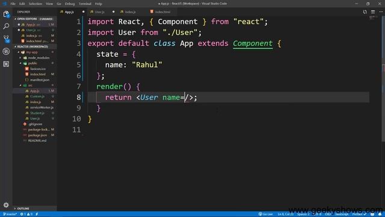The width and height of the screenshot is (385, 217).
Task: Click the Prettier status indicator
Action: [x=359, y=214]
